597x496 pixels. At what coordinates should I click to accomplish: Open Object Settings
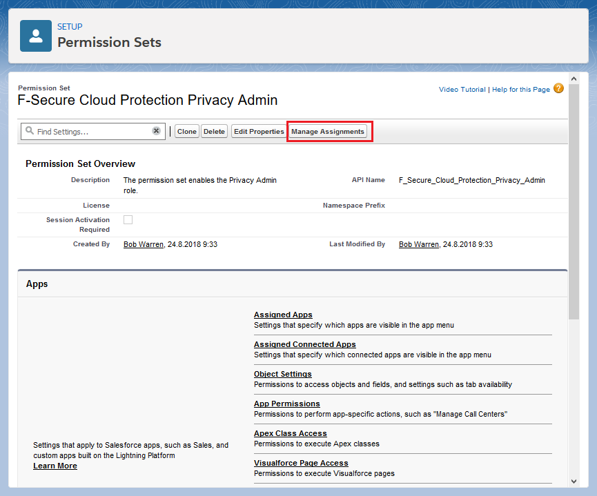click(x=283, y=374)
